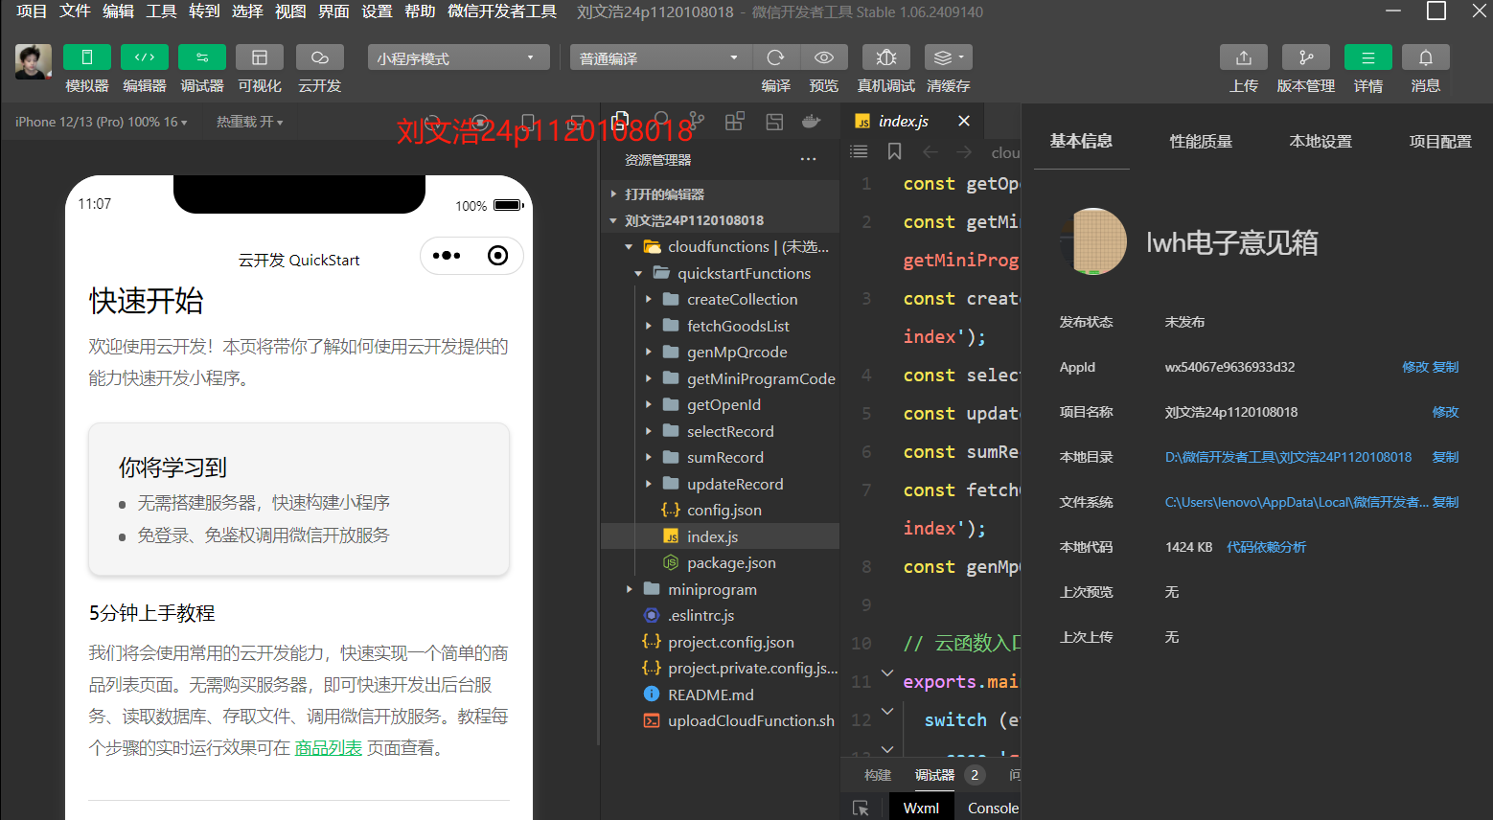The height and width of the screenshot is (820, 1493).
Task: Collapse the quickstartFunctions folder
Action: click(x=638, y=273)
